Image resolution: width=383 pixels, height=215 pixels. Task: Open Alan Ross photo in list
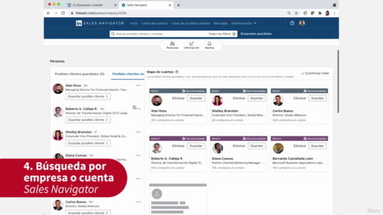point(58,88)
